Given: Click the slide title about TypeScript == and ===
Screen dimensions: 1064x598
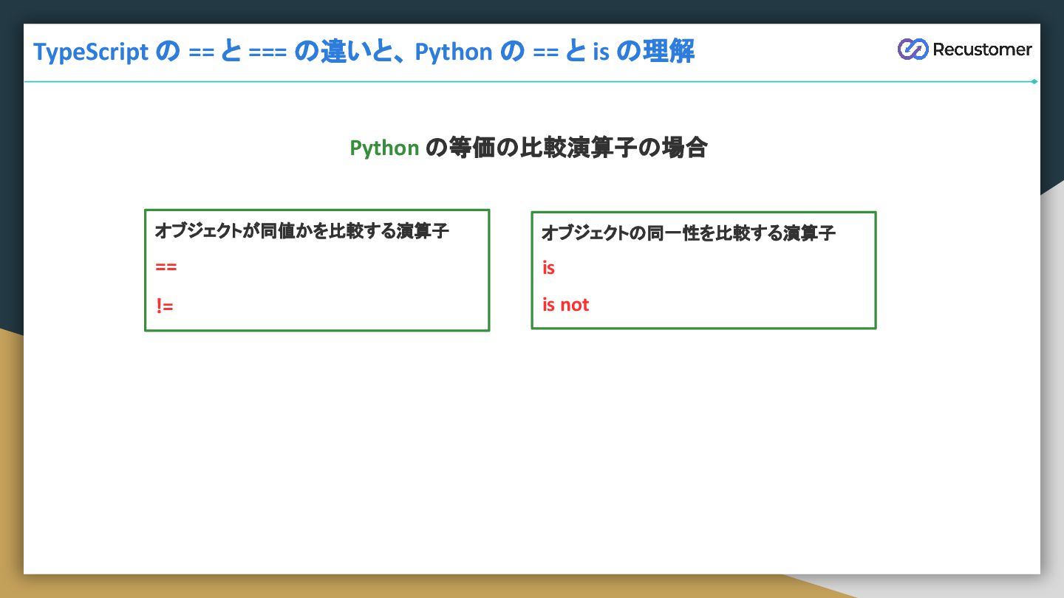Looking at the screenshot, I should coord(364,52).
